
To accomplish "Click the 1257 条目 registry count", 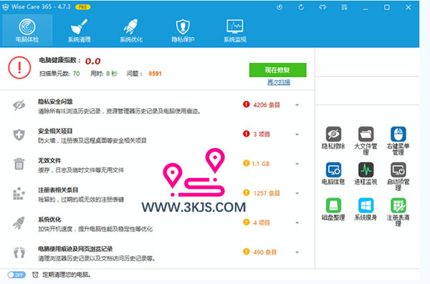I will 267,193.
